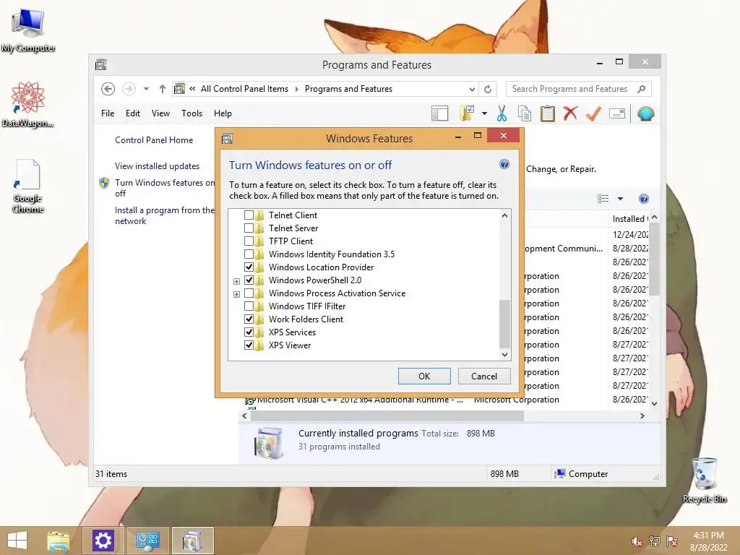Open the Control Panel taskbar icon

click(x=147, y=541)
